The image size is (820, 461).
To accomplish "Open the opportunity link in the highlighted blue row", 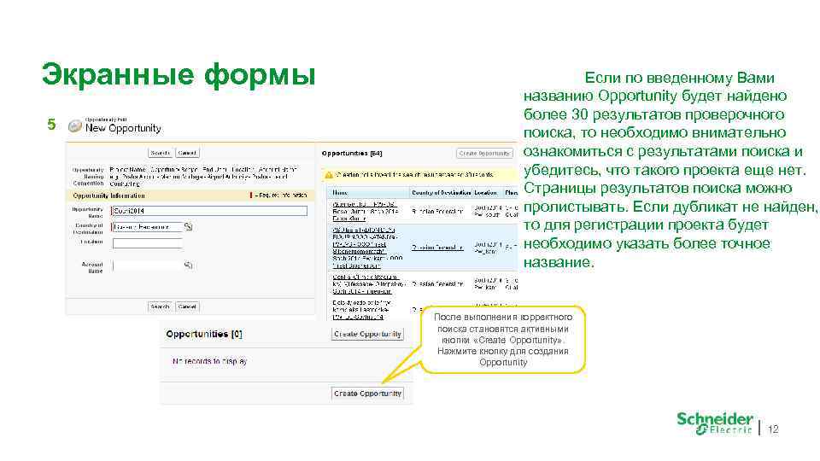I will pyautogui.click(x=365, y=248).
